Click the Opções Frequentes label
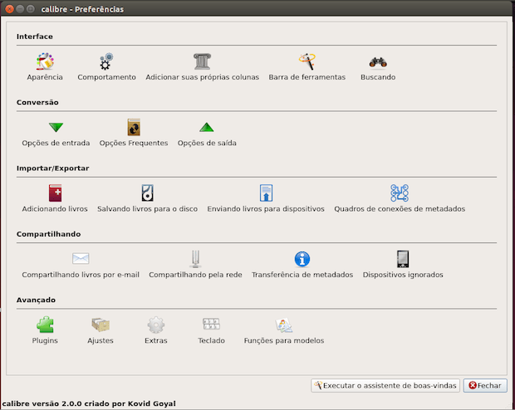The image size is (515, 410). (x=134, y=143)
